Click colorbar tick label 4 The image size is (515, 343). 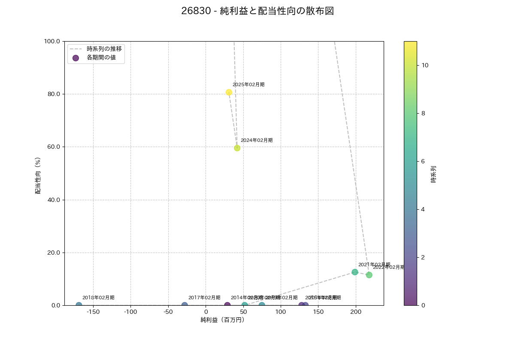(424, 209)
